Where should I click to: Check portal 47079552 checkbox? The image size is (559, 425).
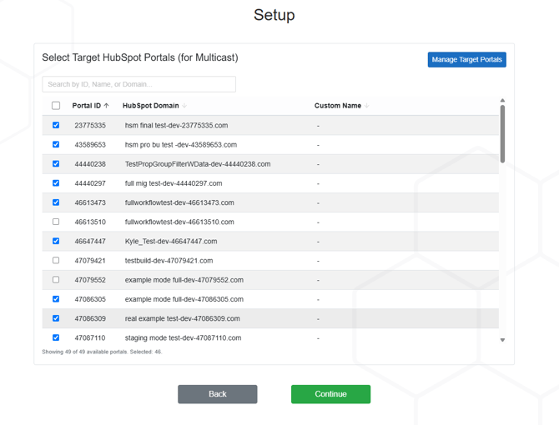56,279
